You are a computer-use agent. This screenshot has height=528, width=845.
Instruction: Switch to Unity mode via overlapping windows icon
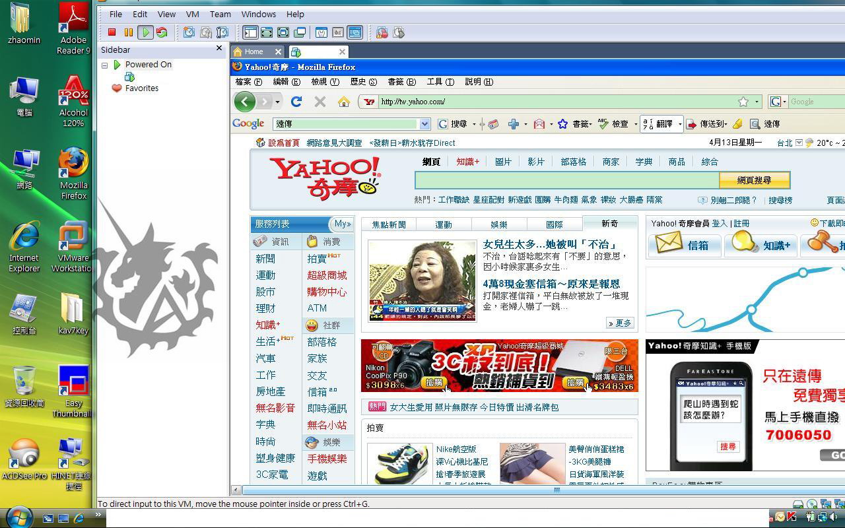pyautogui.click(x=300, y=32)
